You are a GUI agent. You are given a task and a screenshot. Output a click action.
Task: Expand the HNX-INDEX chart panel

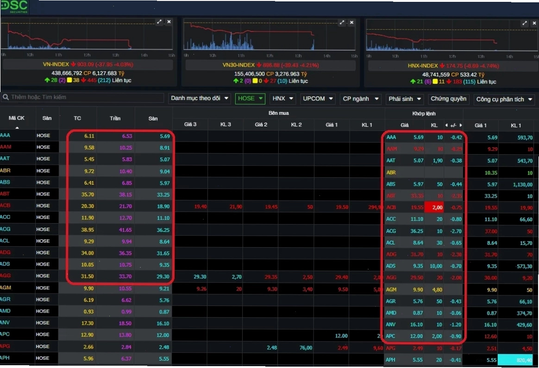click(x=524, y=23)
